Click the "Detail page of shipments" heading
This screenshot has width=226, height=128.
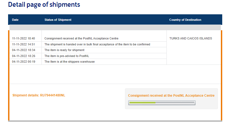(44, 5)
